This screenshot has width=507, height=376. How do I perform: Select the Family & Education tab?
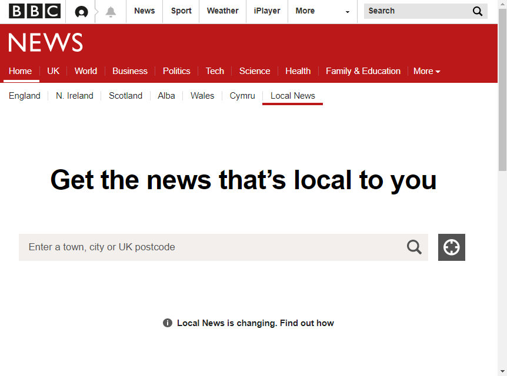click(363, 71)
